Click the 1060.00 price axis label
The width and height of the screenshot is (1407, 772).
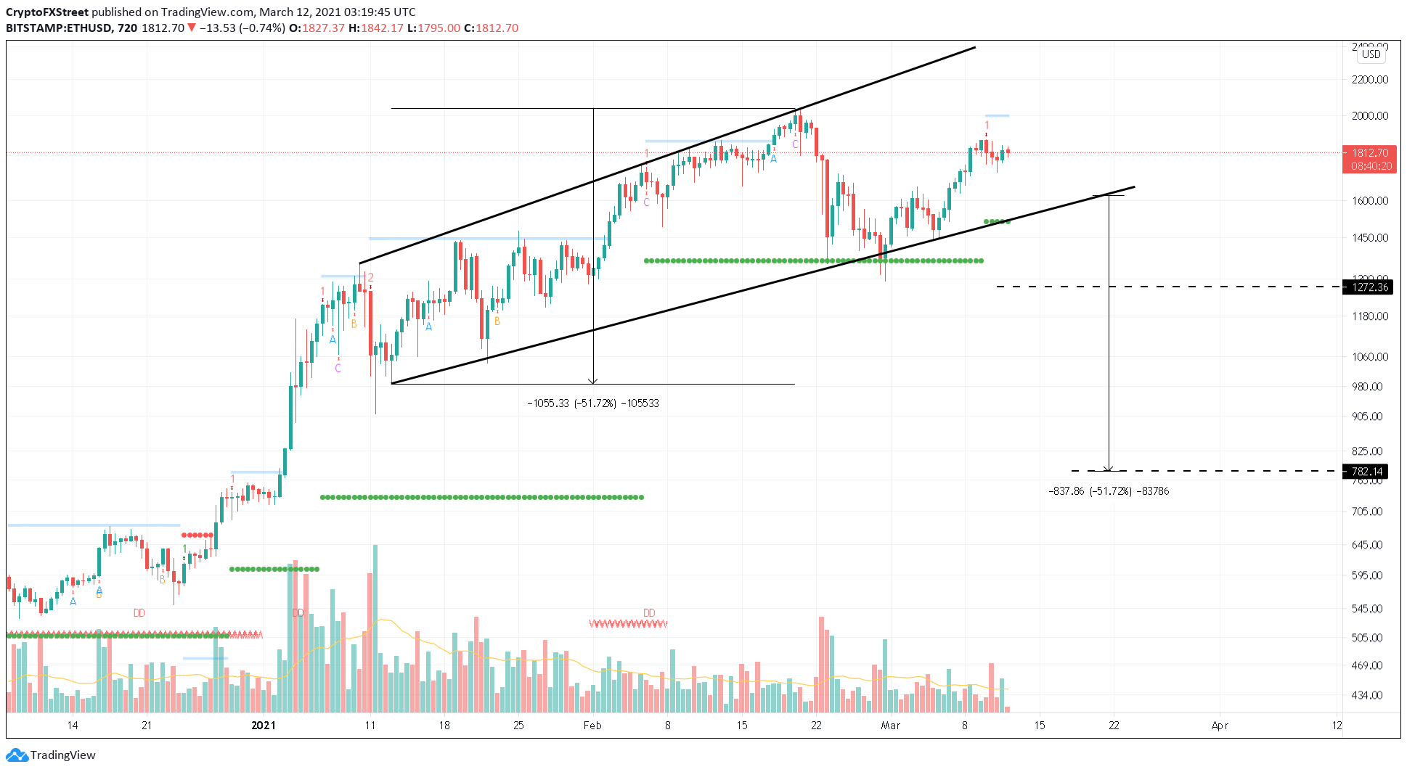coord(1370,357)
